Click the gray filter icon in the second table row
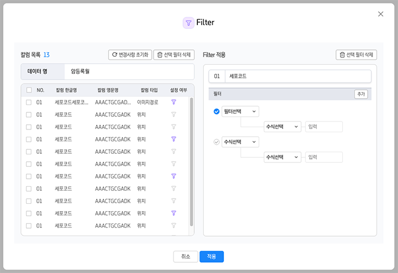Image resolution: width=398 pixels, height=273 pixels. tap(174, 115)
